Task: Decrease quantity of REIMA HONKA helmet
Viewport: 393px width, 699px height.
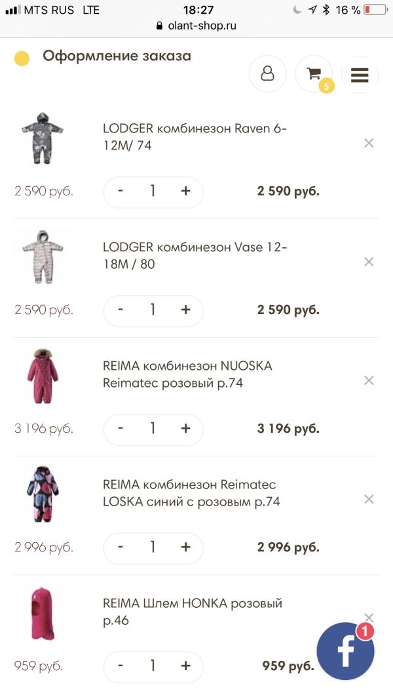Action: (x=121, y=666)
